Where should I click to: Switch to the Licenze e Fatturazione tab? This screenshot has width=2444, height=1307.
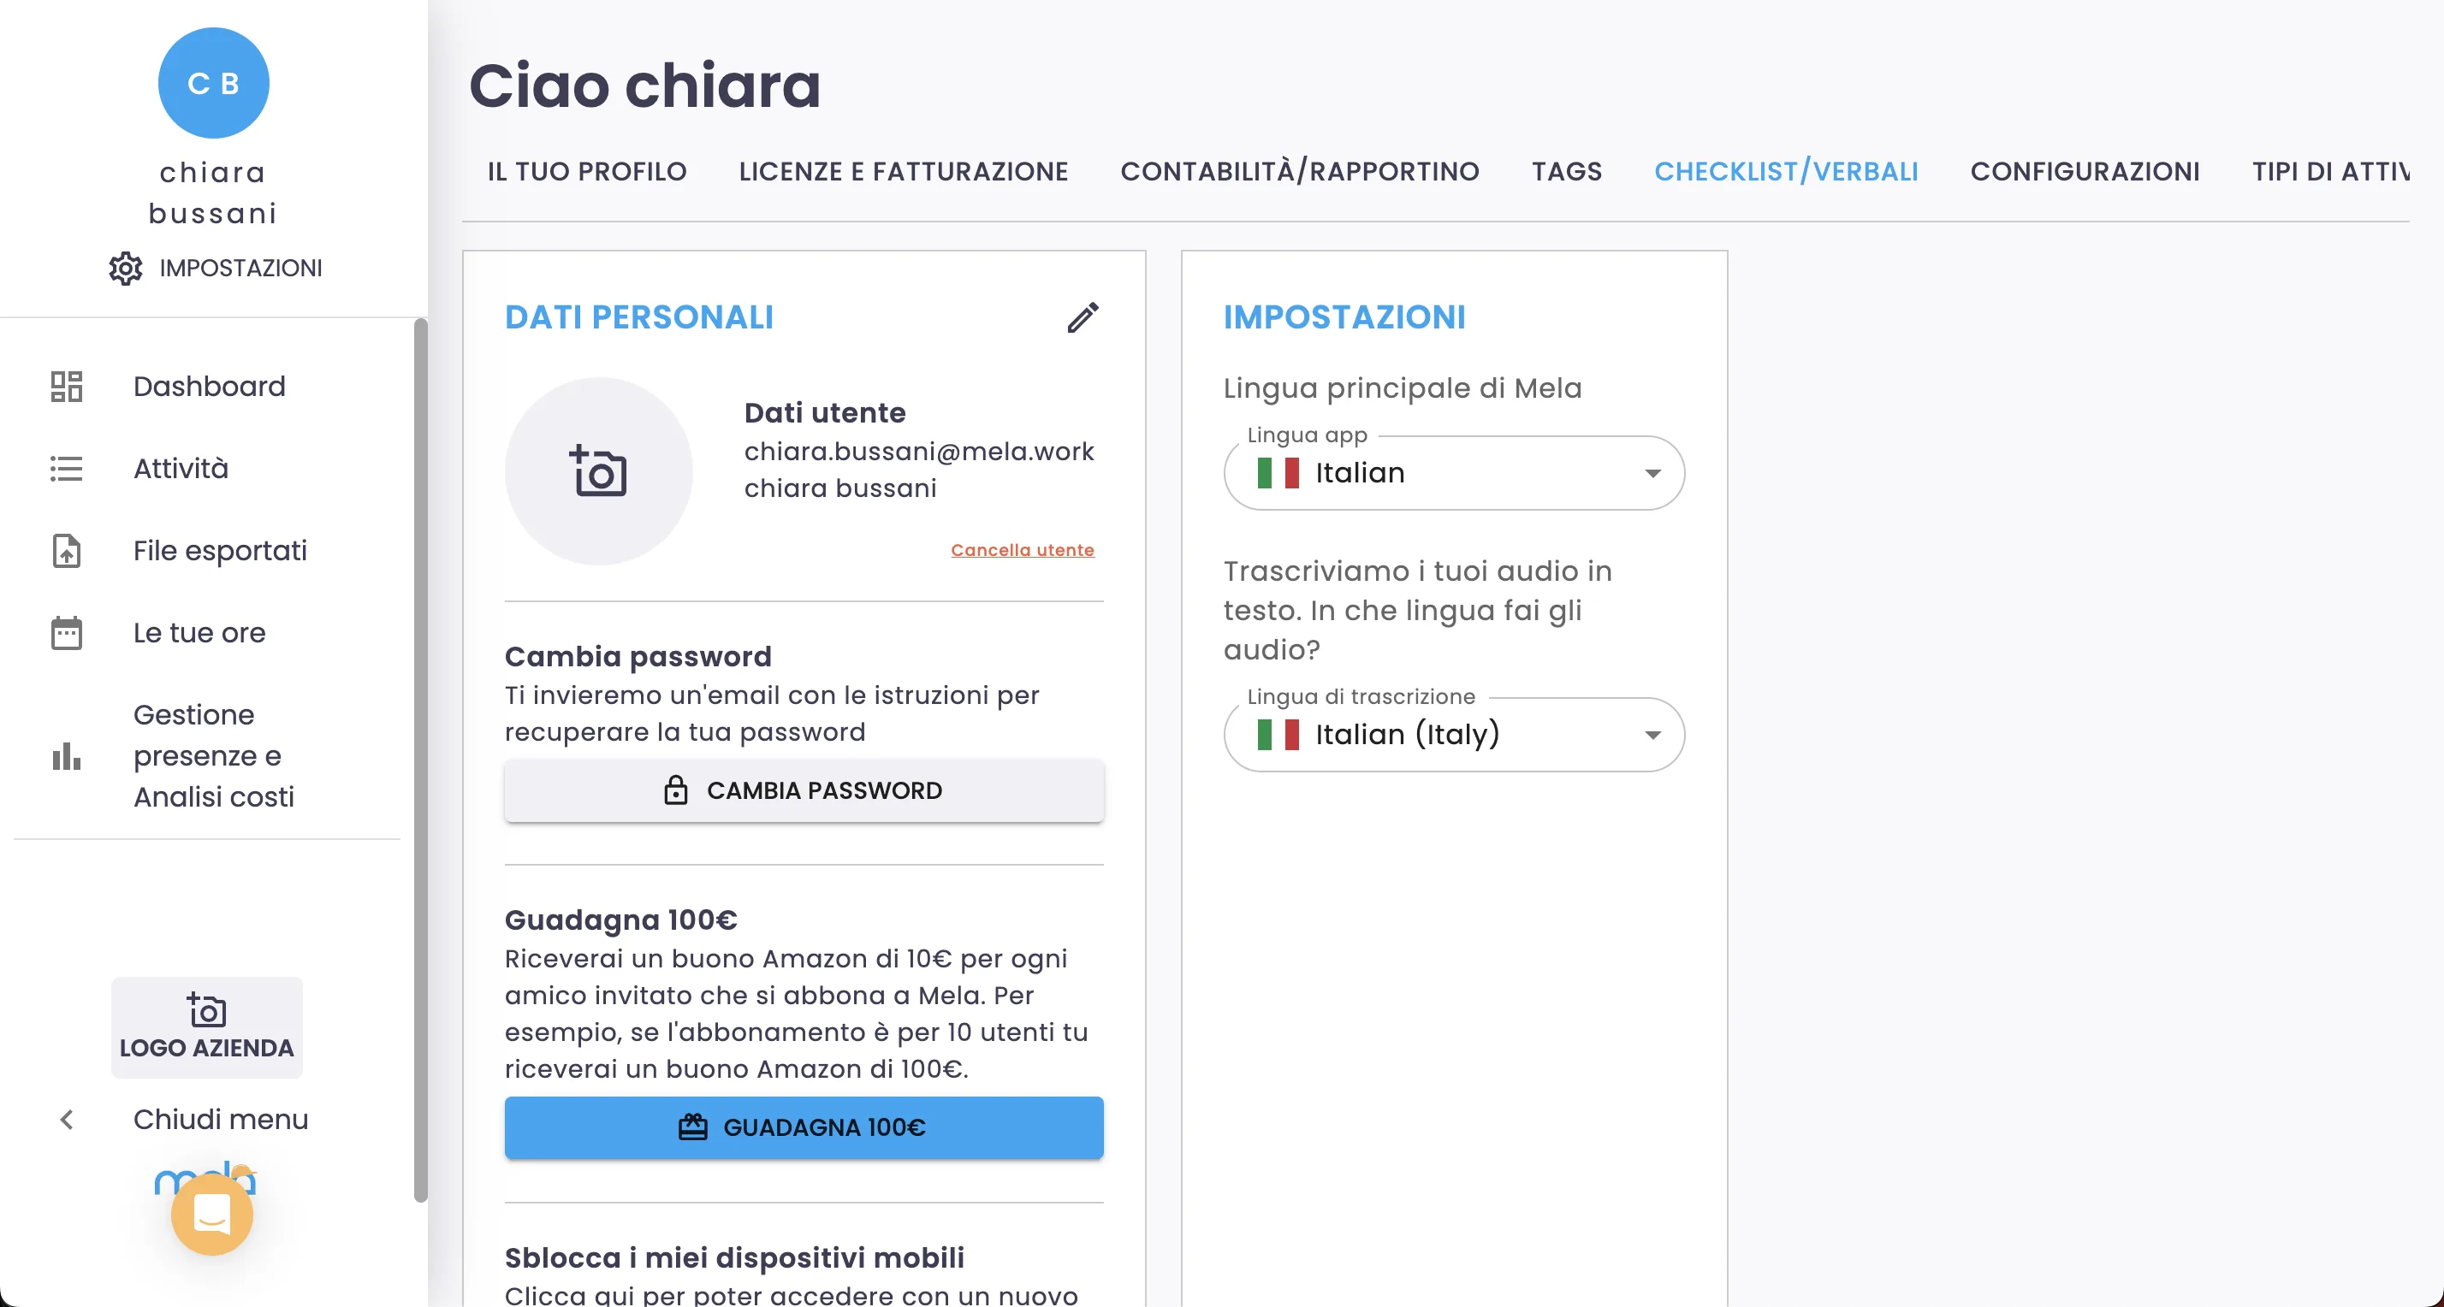pos(903,172)
